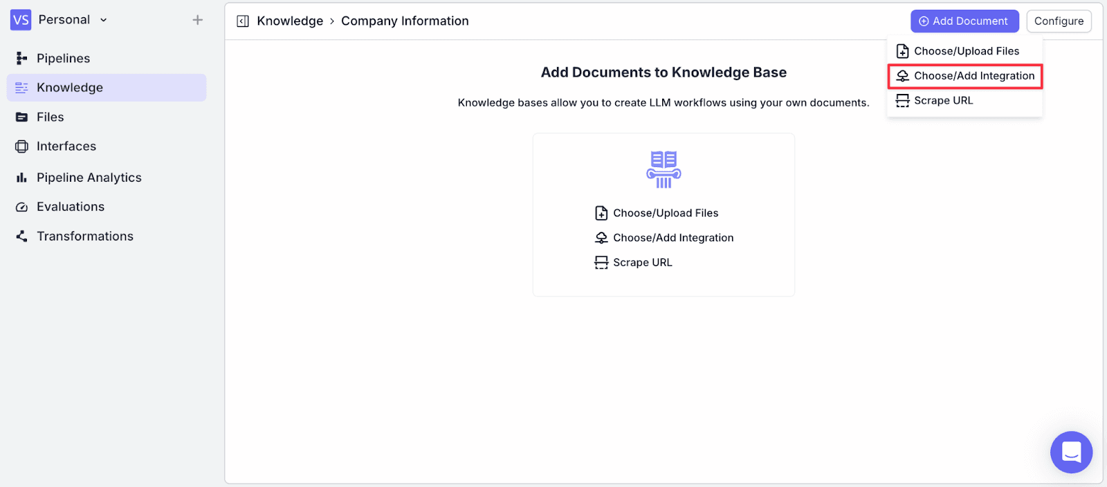Click the Evaluations gauge icon

(22, 207)
